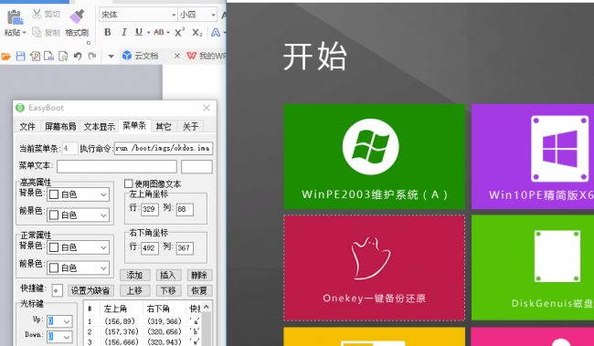Toggle italic formatting in WPS
594x346 pixels.
tap(124, 32)
